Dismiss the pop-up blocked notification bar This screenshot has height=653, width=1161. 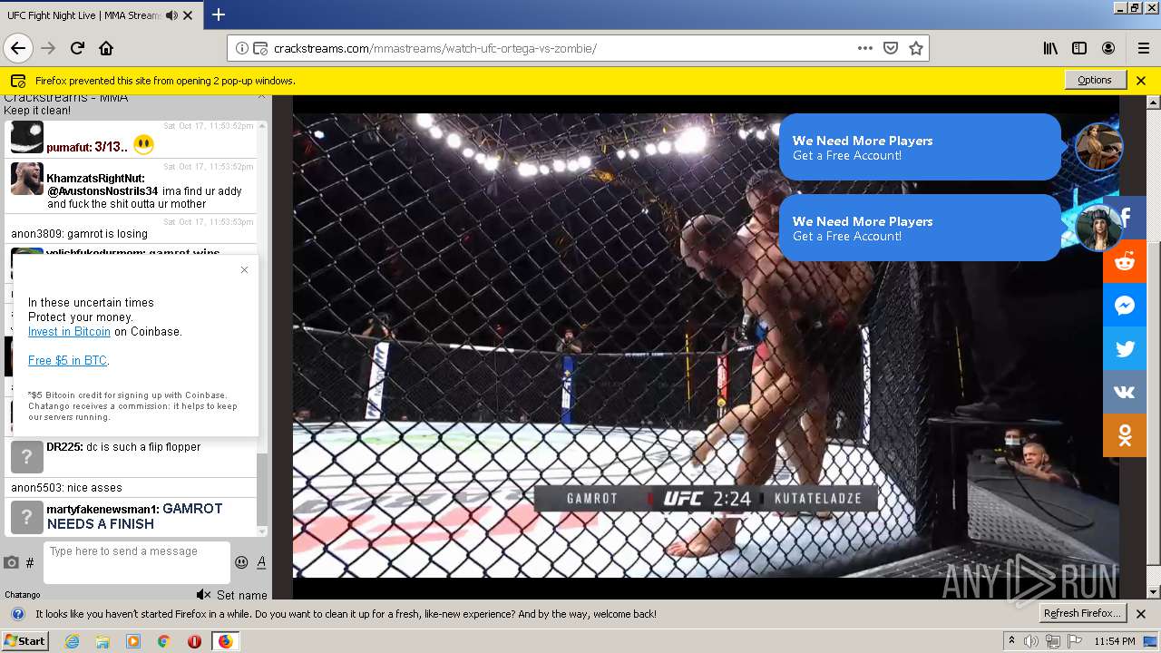[1141, 80]
